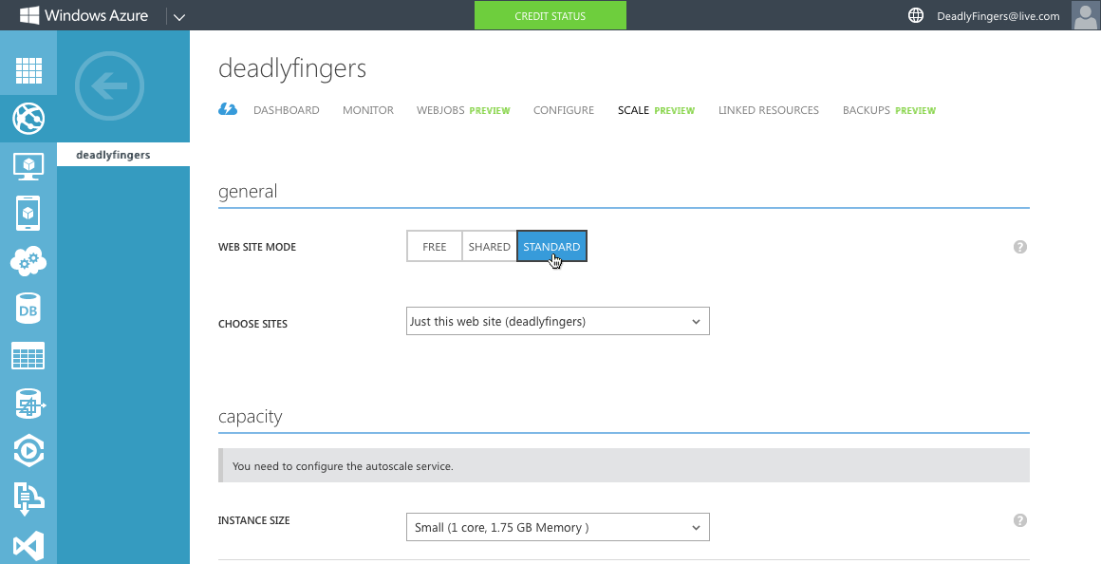Open the Windows Azure header chevron menu
The image size is (1101, 564).
coord(179,17)
